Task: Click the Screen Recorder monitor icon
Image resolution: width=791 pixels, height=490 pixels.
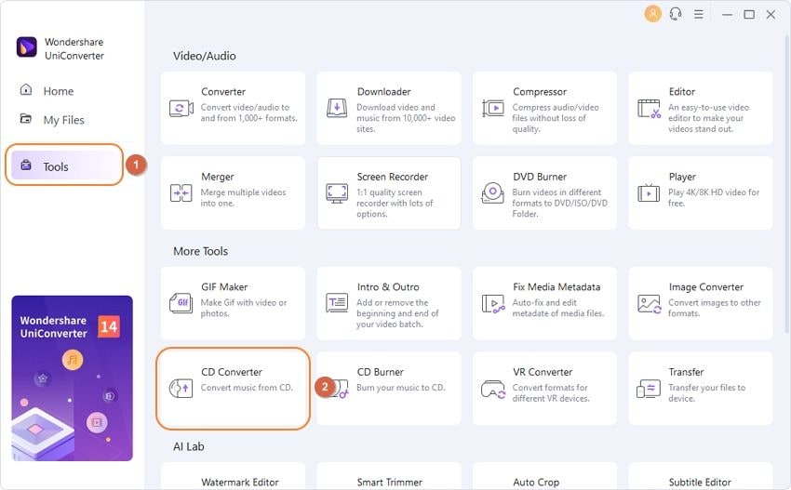Action: coord(337,193)
